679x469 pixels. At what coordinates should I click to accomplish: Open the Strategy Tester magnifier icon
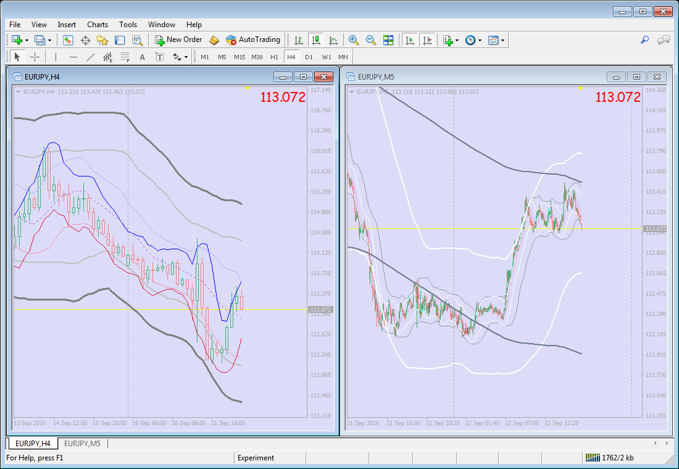tap(137, 40)
